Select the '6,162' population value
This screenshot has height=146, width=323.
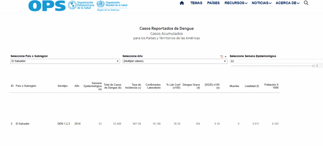click(x=275, y=124)
